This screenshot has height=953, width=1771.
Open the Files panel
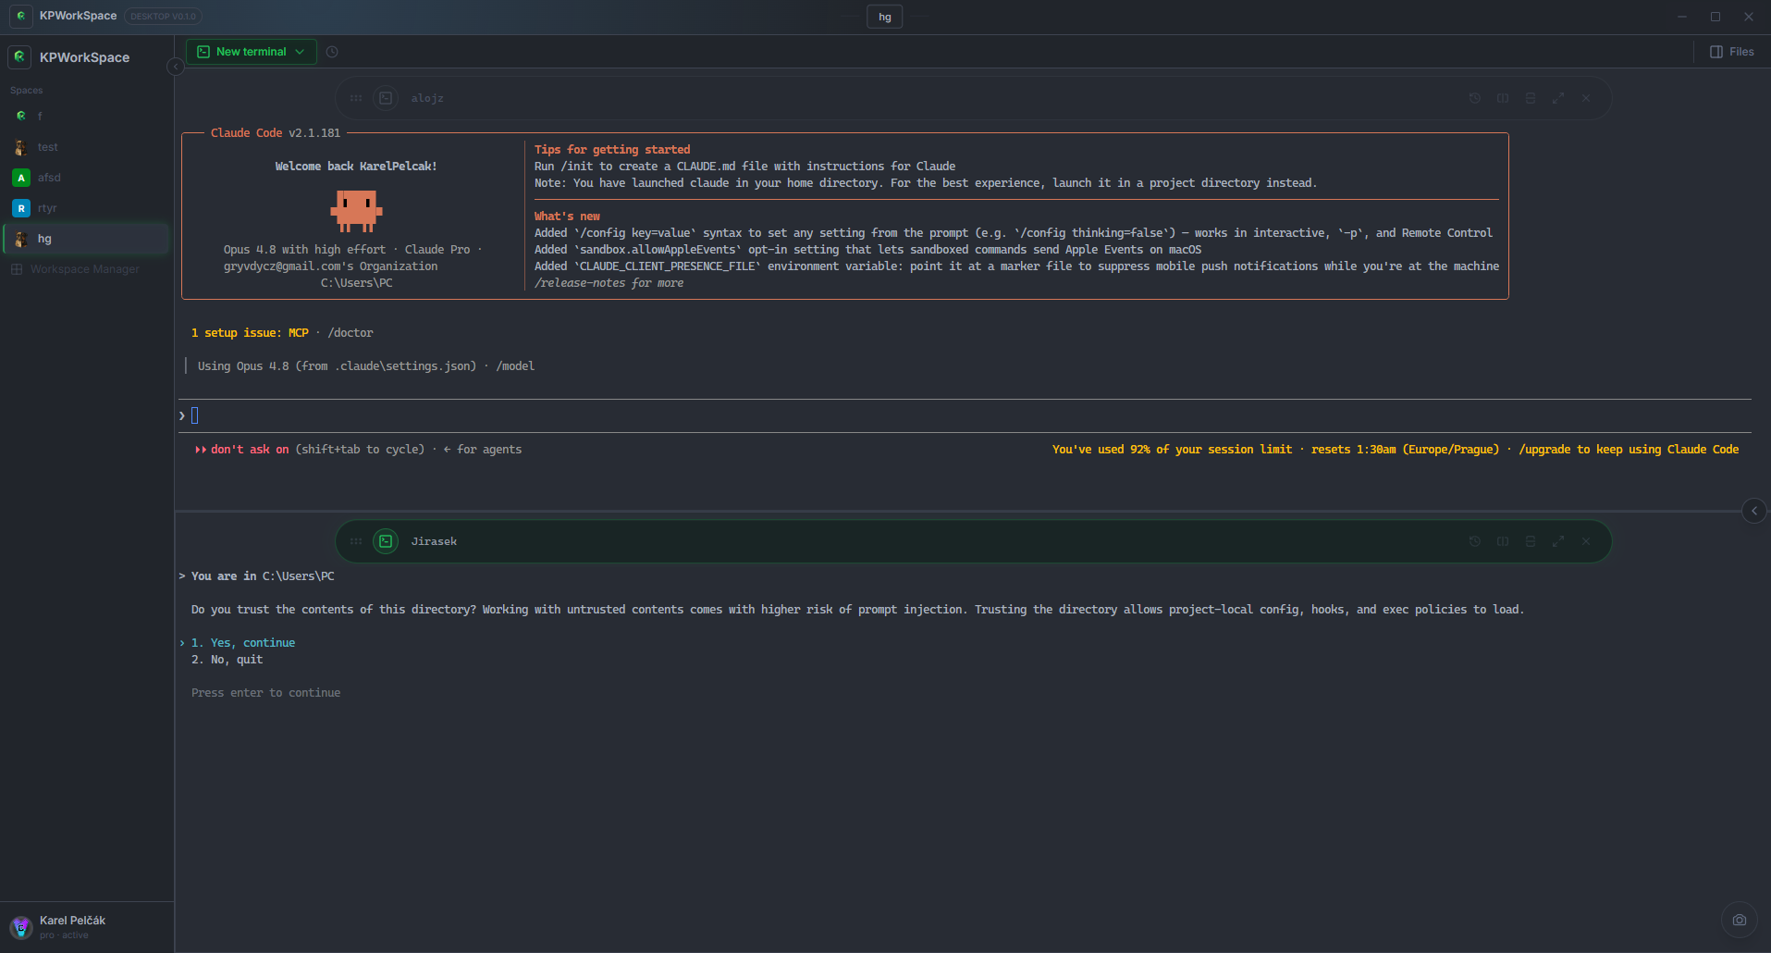pyautogui.click(x=1732, y=52)
